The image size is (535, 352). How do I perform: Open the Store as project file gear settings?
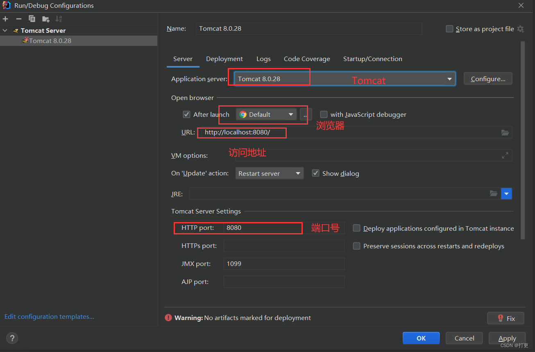[x=520, y=29]
